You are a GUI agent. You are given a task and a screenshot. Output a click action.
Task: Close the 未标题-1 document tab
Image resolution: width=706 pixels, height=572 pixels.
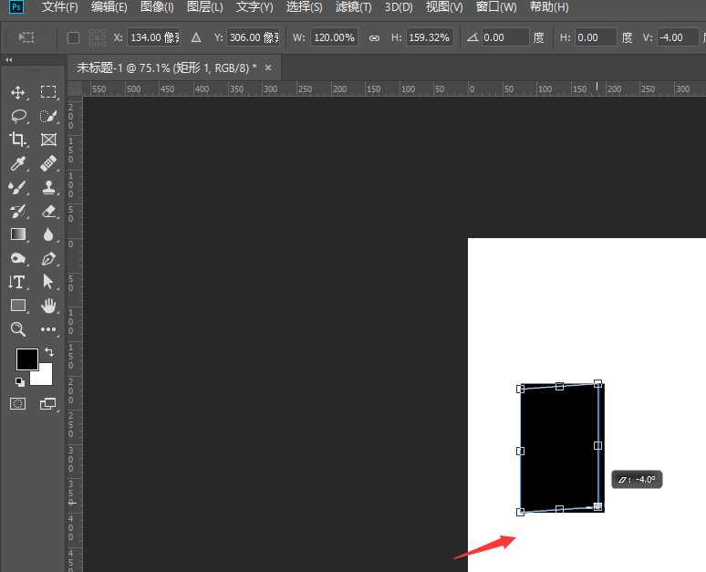[x=268, y=68]
